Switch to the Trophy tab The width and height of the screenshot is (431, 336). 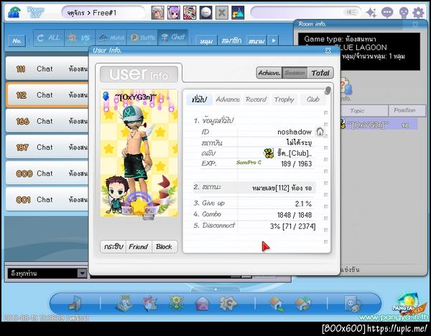click(x=284, y=99)
